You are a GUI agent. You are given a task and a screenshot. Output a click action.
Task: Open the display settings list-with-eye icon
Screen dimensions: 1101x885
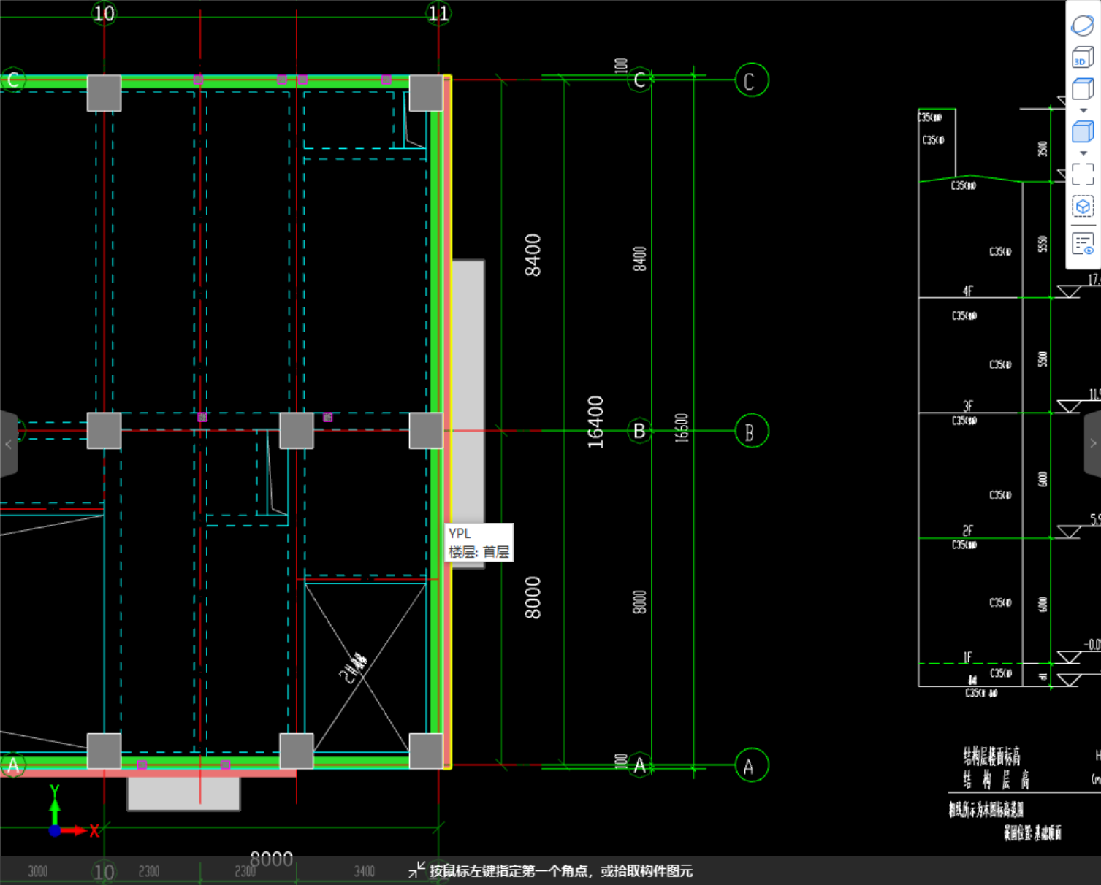tap(1083, 243)
